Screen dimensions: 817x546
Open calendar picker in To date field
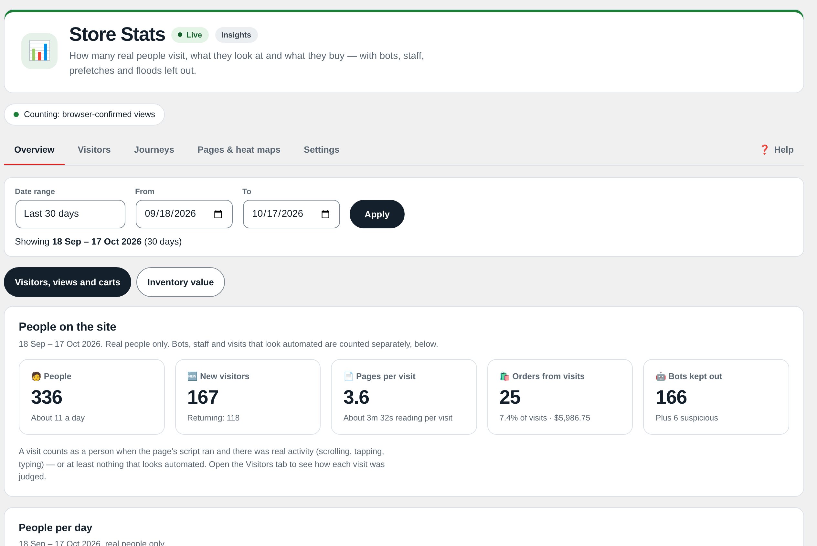click(325, 214)
